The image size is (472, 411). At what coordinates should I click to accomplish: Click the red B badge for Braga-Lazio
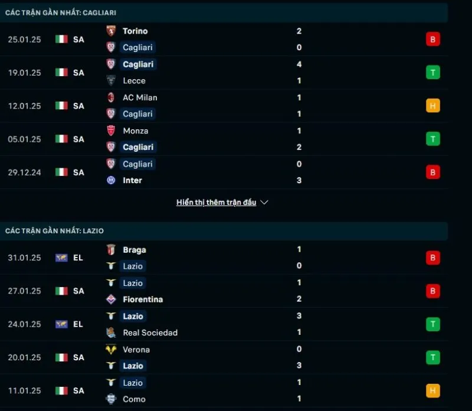pyautogui.click(x=433, y=257)
